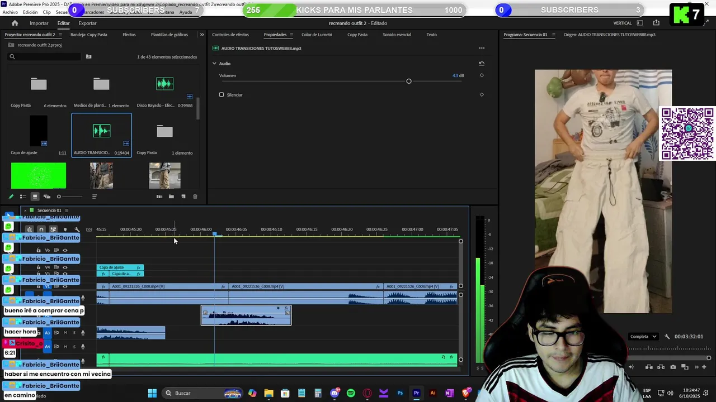This screenshot has height=402, width=716.
Task: Toggle linked selection in timeline
Action: [53, 229]
